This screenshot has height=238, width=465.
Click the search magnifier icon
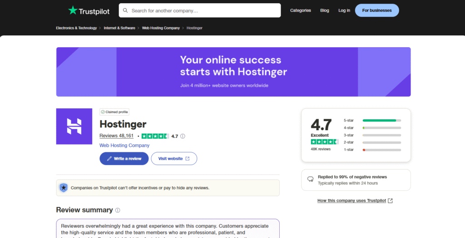tap(125, 10)
